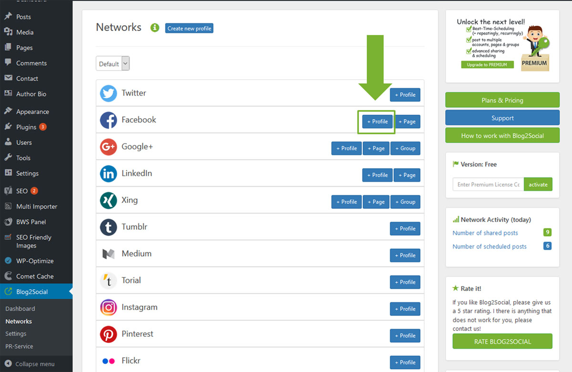This screenshot has width=572, height=372.
Task: Open the Default profile dropdown
Action: tap(112, 64)
